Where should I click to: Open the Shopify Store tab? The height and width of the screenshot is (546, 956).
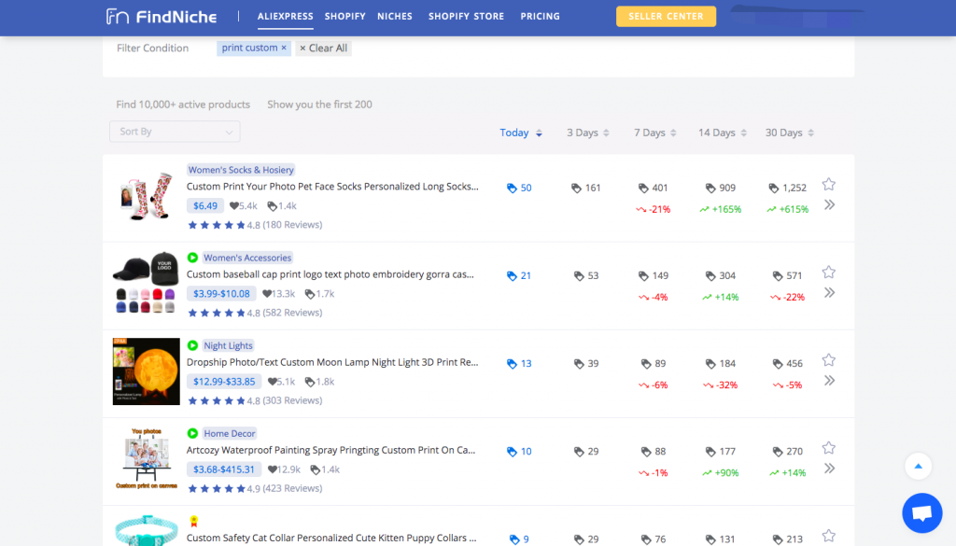coord(467,17)
